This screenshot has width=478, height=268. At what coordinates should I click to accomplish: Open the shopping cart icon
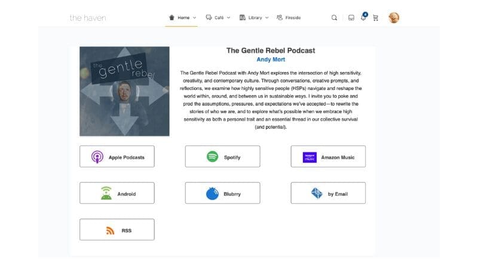point(375,18)
